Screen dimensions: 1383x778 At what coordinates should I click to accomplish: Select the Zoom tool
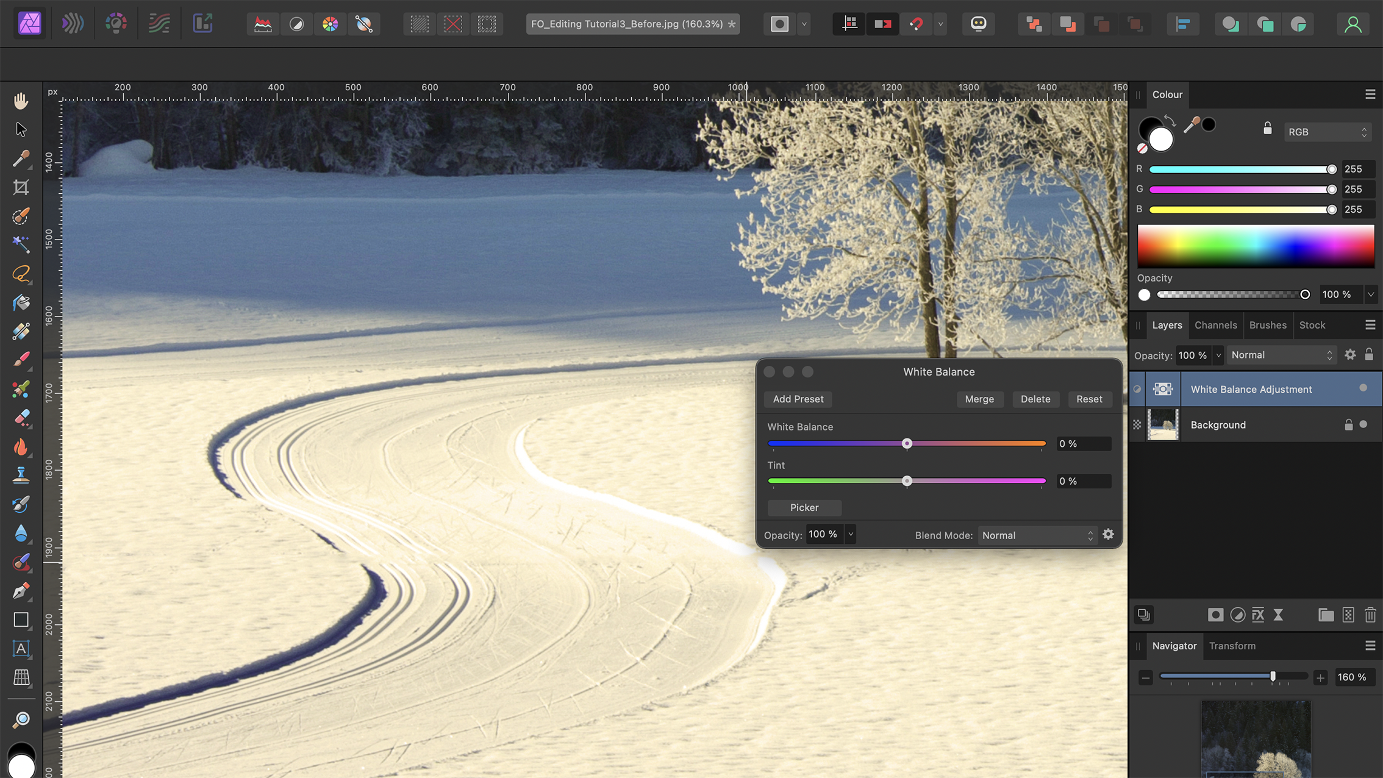pos(21,720)
